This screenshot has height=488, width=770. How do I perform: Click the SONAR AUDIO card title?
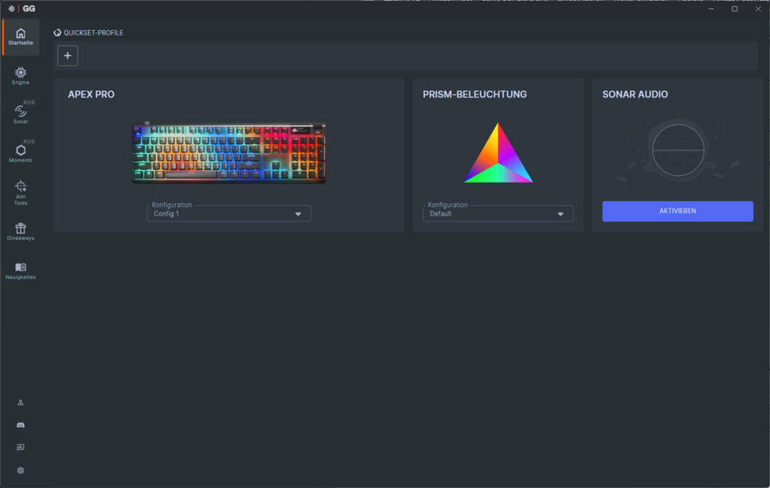pyautogui.click(x=635, y=94)
